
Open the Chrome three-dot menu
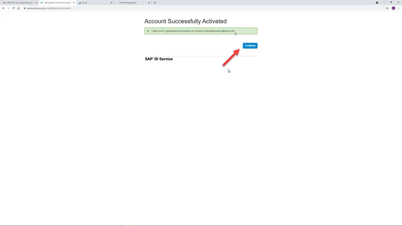click(398, 8)
